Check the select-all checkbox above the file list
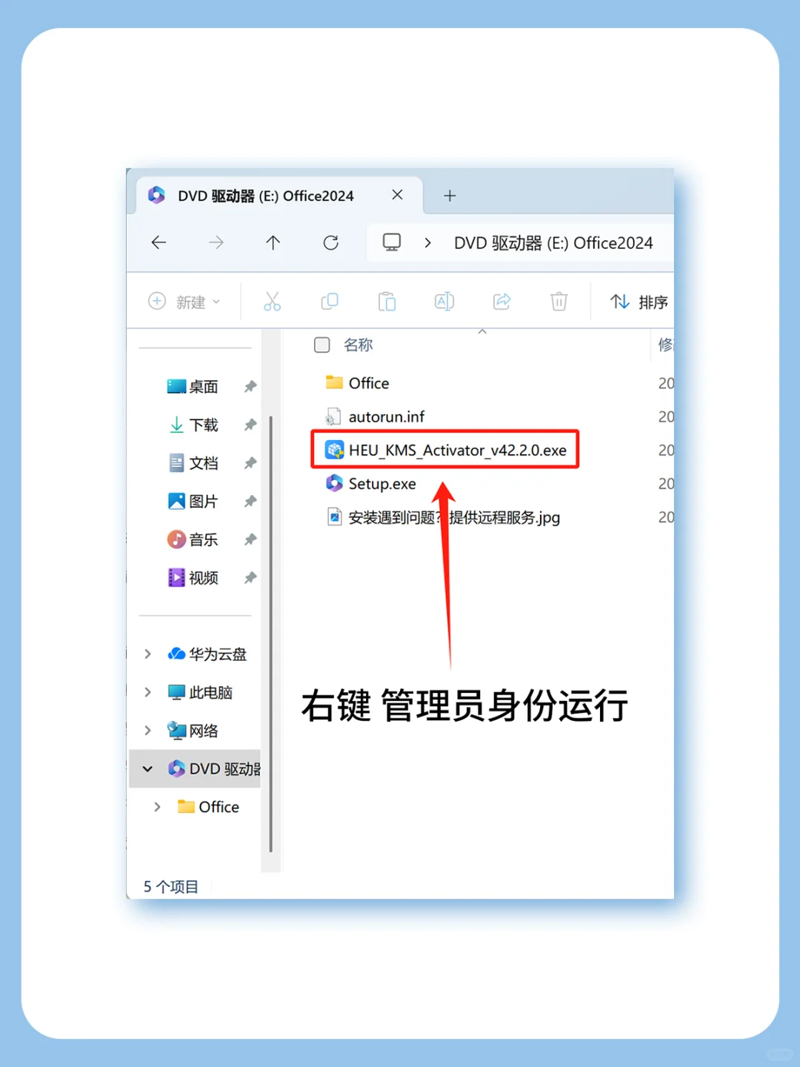800x1067 pixels. coord(321,345)
